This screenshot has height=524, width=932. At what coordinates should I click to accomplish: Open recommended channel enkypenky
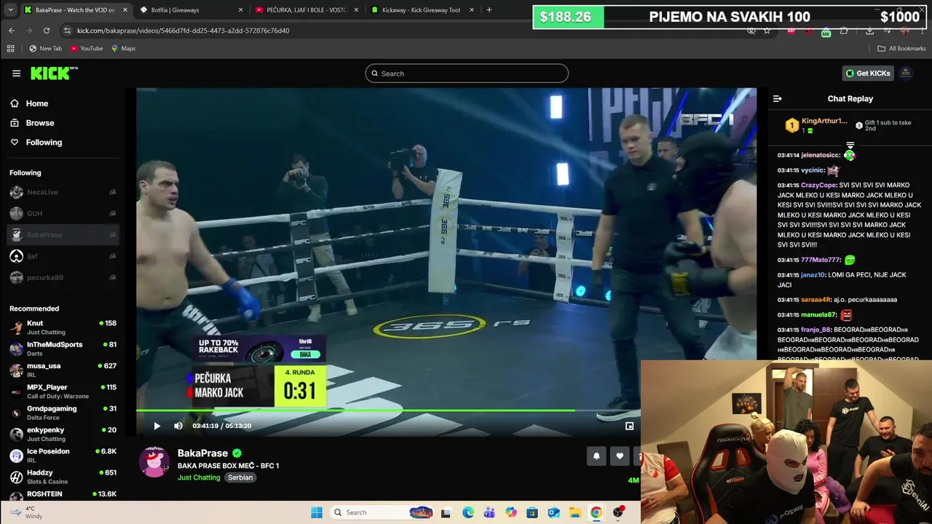click(63, 434)
